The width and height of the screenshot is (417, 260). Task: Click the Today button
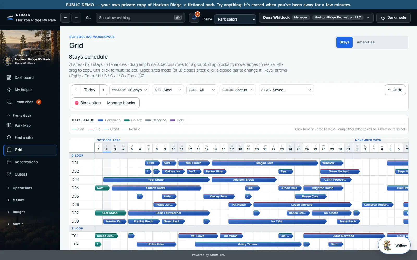[x=90, y=90]
